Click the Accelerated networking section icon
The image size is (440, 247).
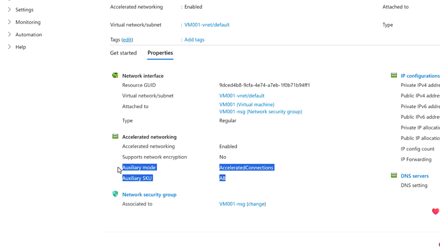(115, 137)
